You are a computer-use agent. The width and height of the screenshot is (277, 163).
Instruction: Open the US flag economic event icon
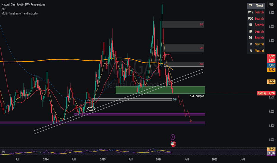click(173, 144)
